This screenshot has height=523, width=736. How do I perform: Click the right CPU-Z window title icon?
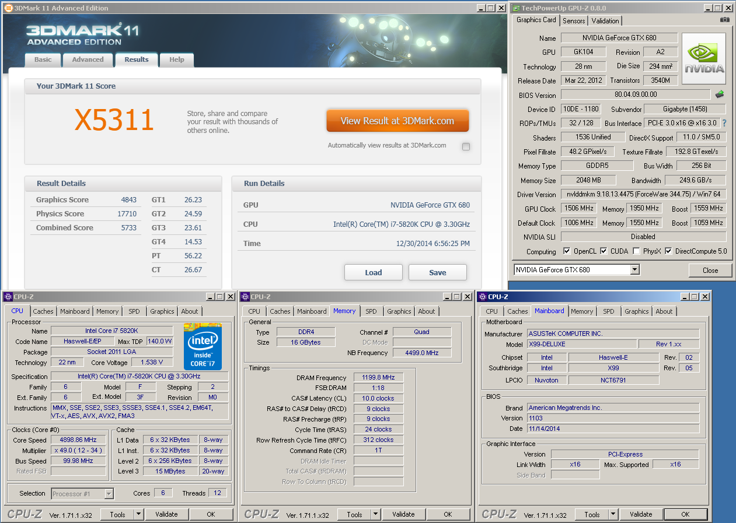482,297
